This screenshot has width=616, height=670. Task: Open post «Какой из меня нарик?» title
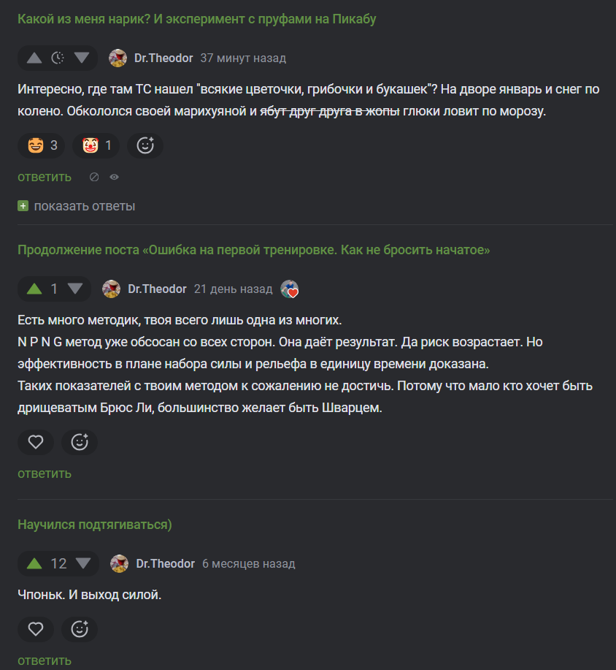196,19
